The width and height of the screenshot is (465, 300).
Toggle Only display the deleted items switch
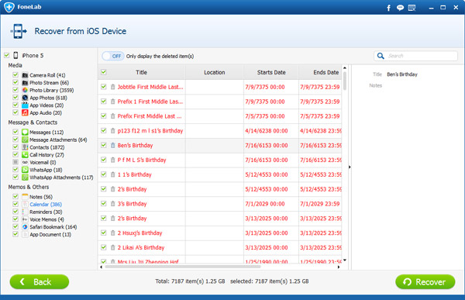113,56
